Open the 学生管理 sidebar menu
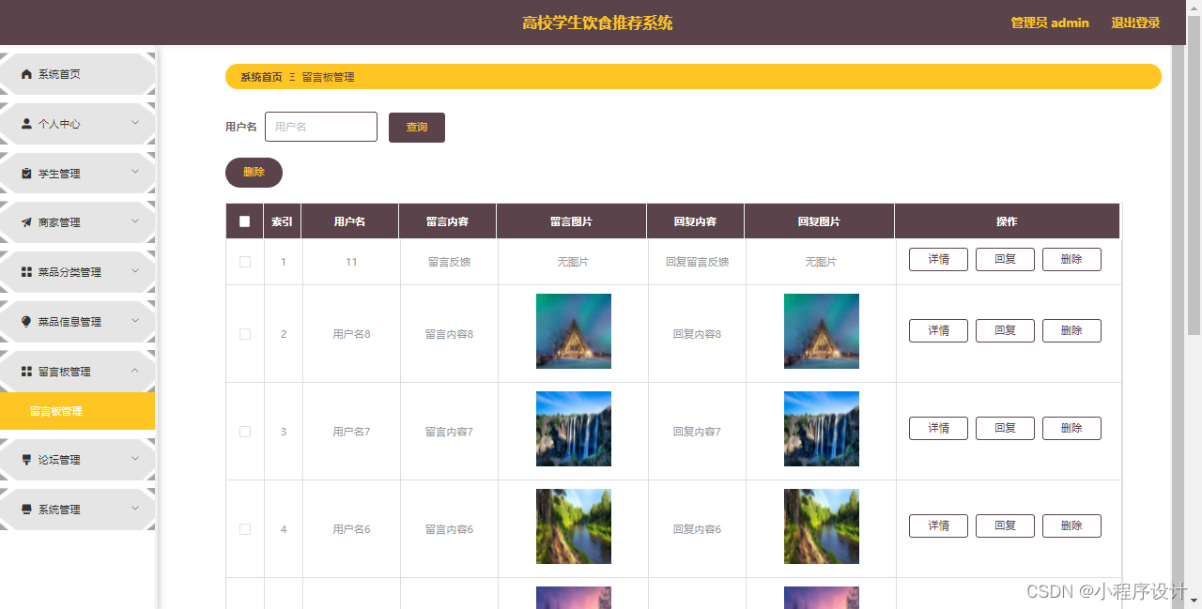Image resolution: width=1202 pixels, height=609 pixels. [77, 174]
